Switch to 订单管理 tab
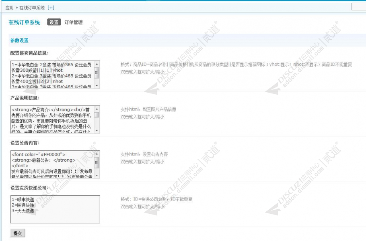This screenshot has width=366, height=241. coord(74,22)
